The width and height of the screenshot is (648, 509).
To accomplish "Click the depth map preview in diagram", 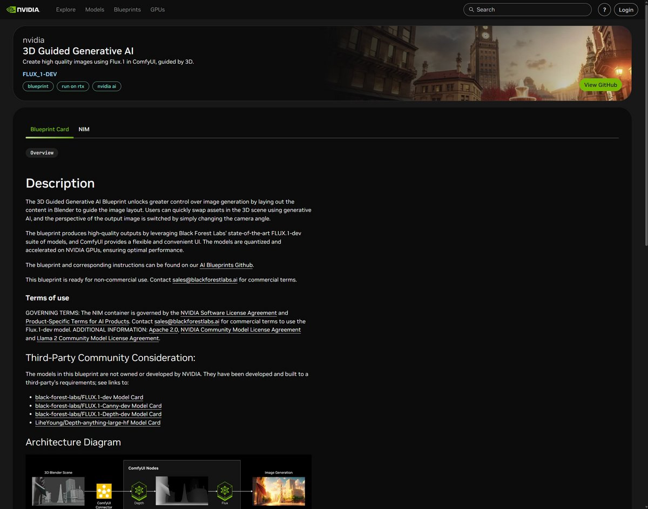I will coord(182,491).
